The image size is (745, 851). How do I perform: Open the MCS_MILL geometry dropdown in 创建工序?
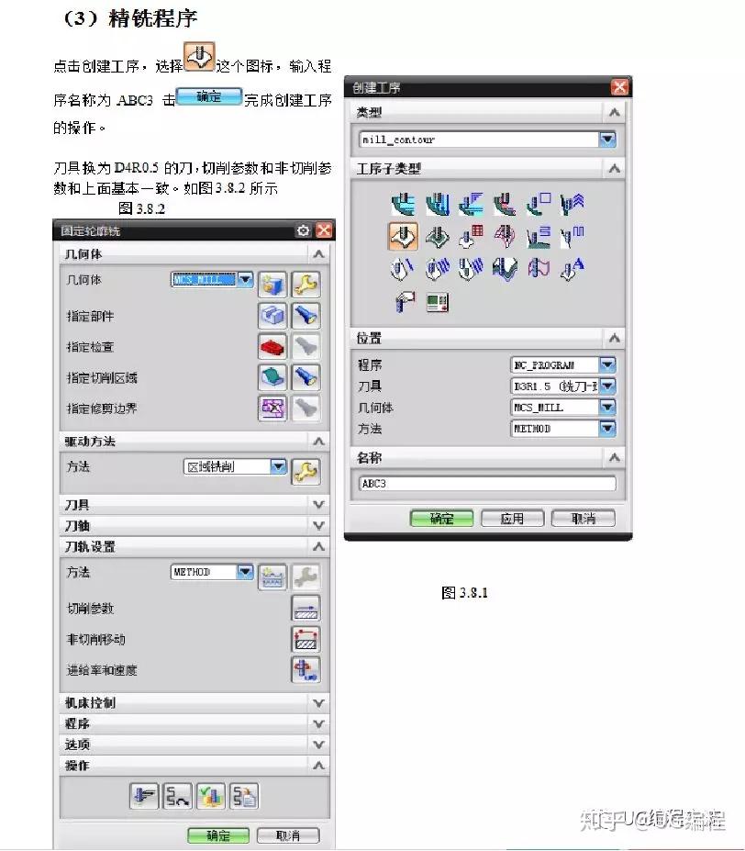click(607, 407)
